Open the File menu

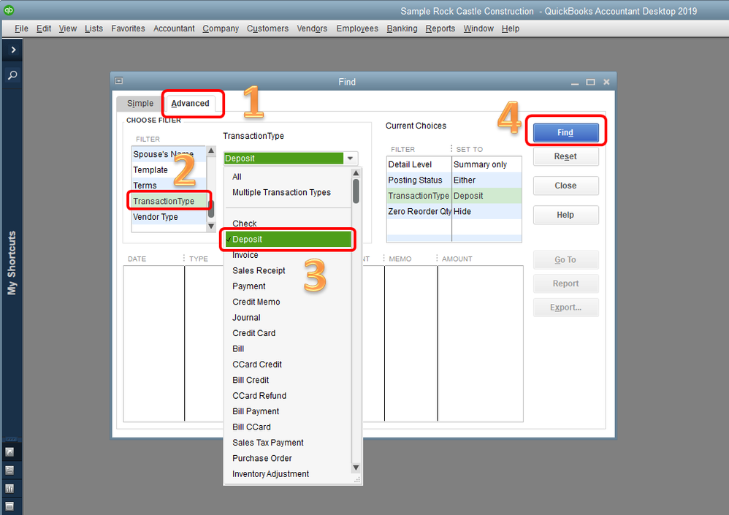click(x=21, y=28)
